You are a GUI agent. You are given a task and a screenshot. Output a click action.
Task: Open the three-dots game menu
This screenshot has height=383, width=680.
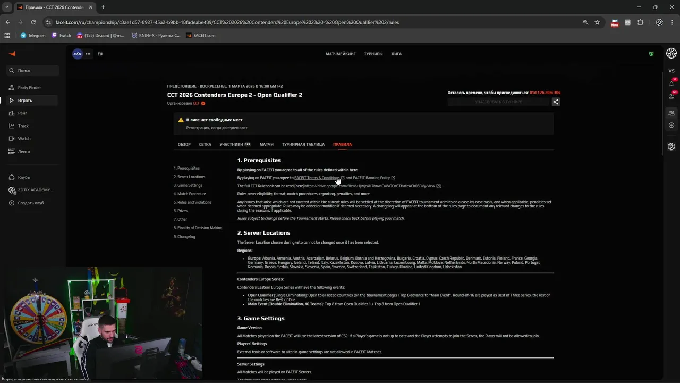88,54
